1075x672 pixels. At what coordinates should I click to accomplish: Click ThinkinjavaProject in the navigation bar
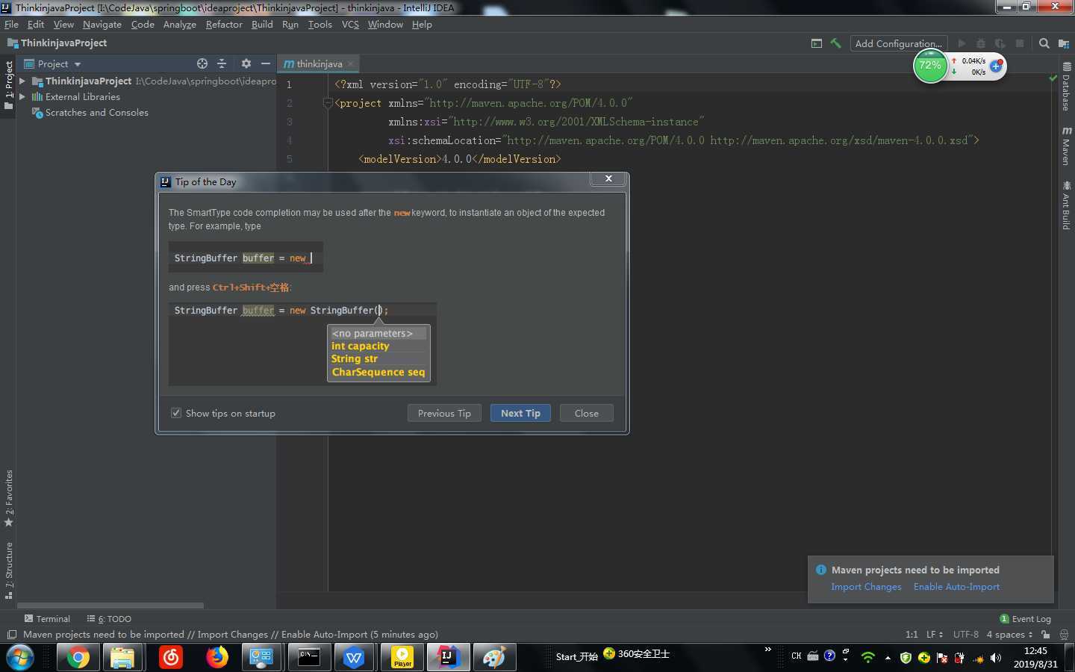pos(57,43)
